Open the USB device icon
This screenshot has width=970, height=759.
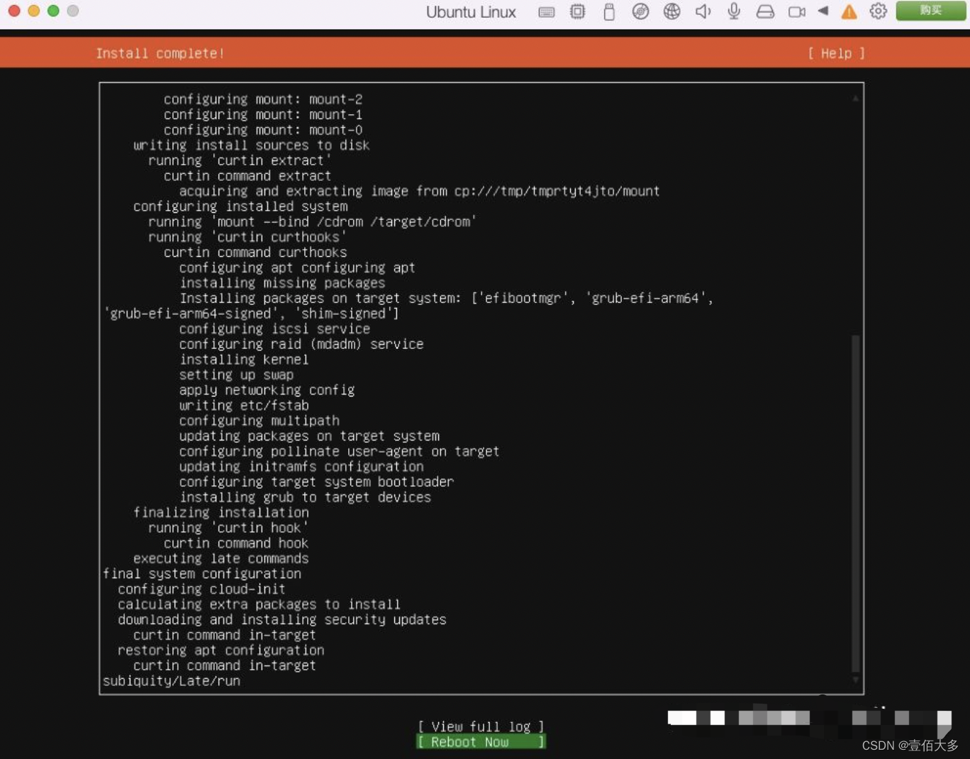[609, 11]
